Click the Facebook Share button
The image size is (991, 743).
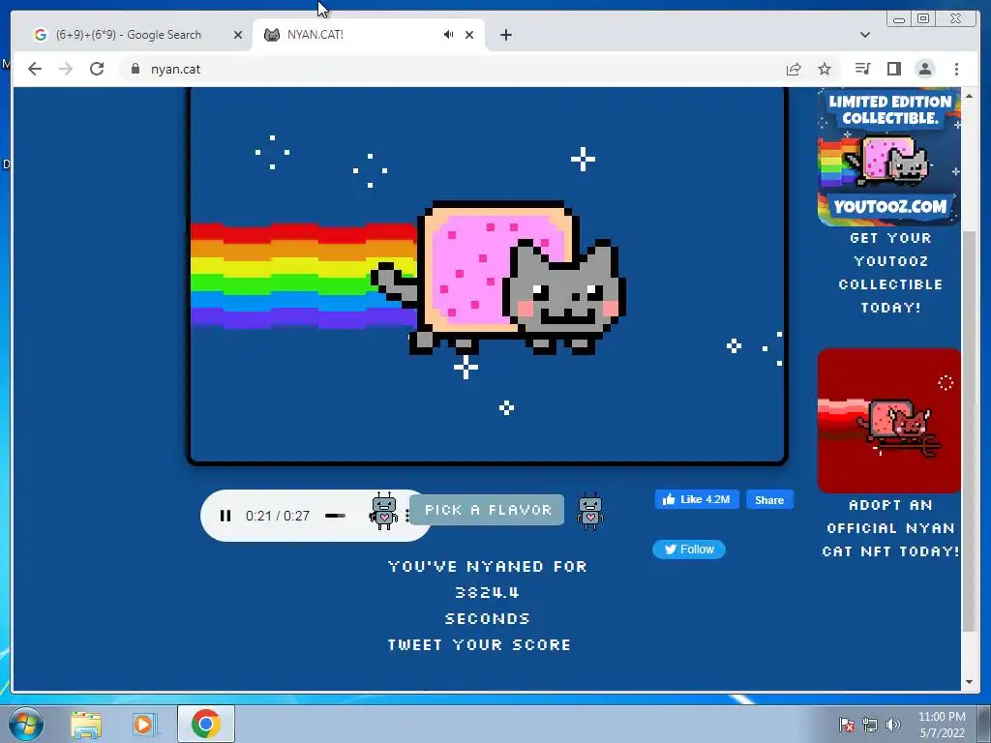(x=769, y=500)
